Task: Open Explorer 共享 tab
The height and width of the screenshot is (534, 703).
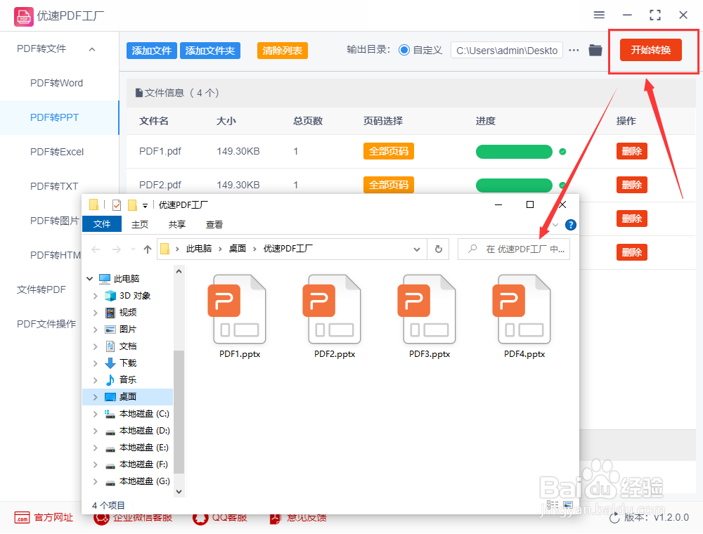Action: click(176, 224)
